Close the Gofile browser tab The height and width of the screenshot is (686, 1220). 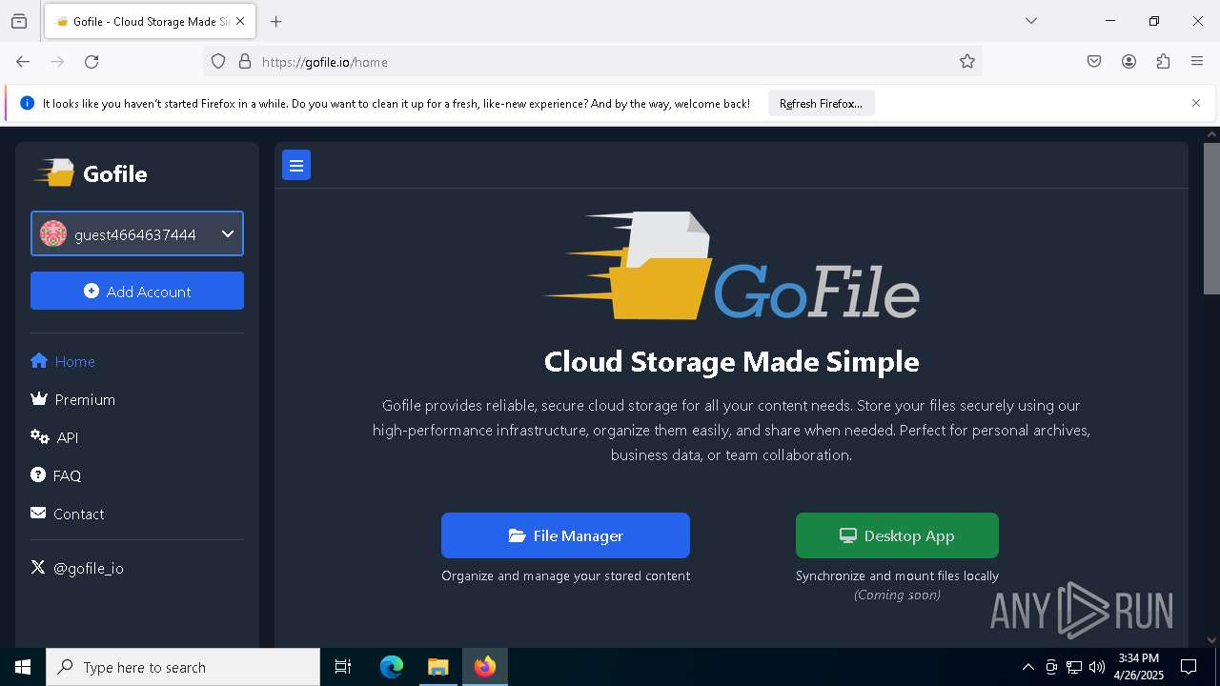[240, 22]
